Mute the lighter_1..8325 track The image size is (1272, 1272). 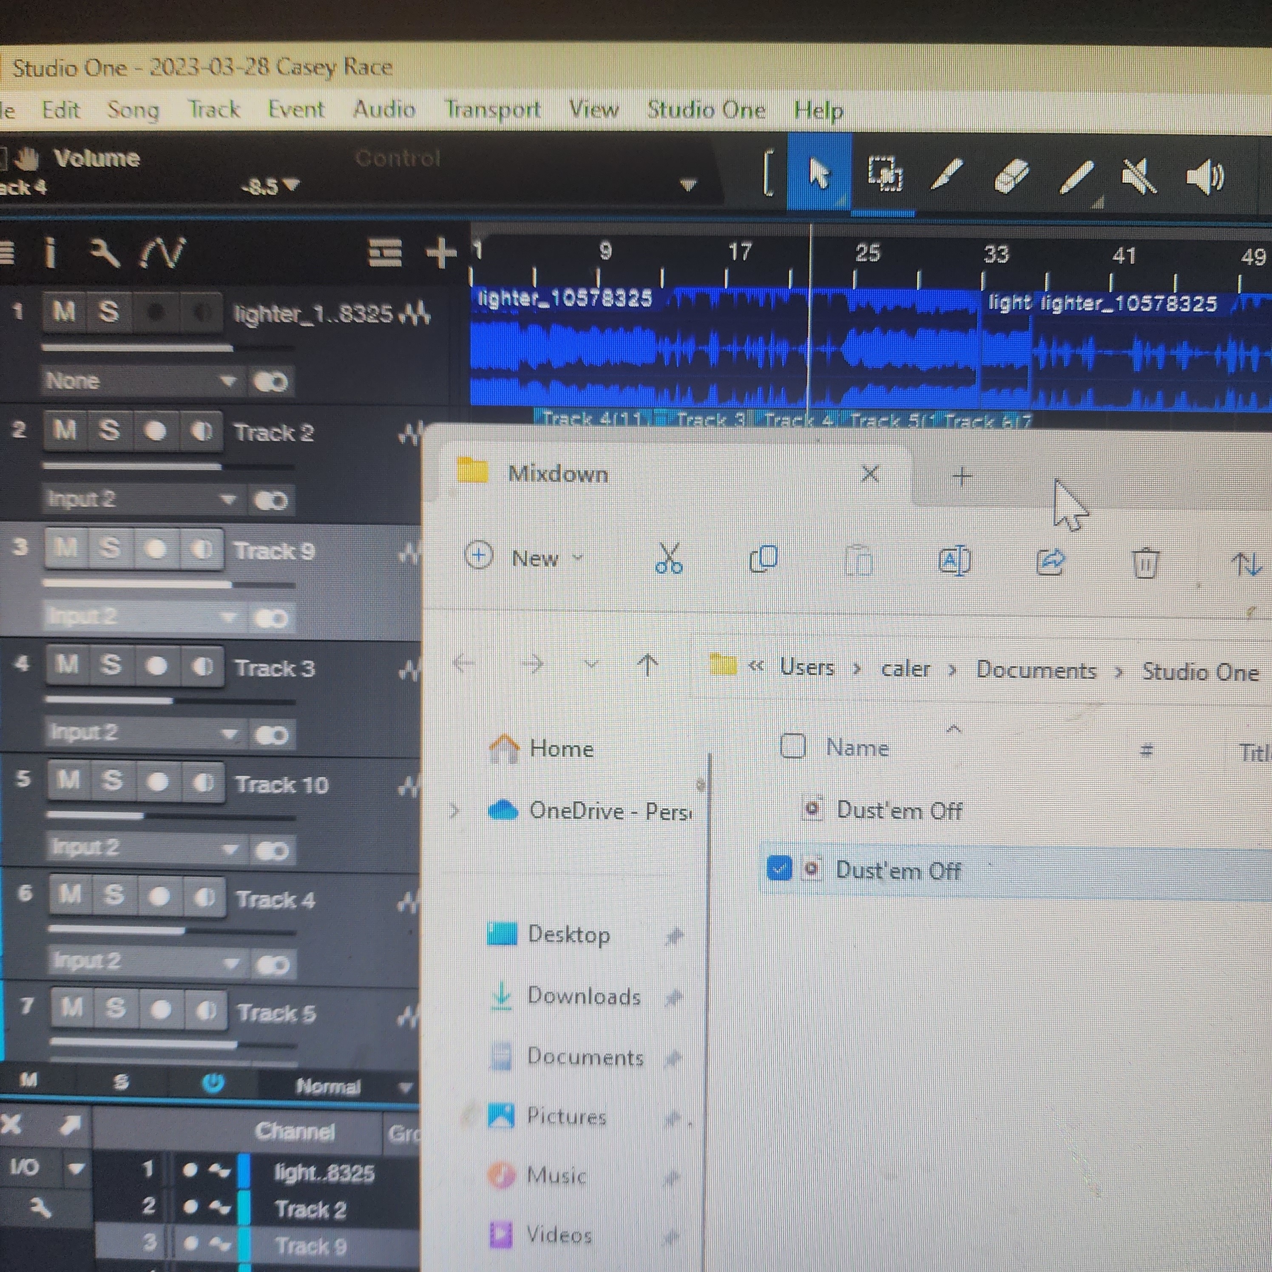point(64,312)
